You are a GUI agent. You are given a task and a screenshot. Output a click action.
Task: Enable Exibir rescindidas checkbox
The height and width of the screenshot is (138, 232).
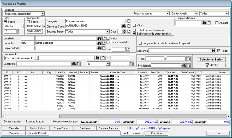click(x=108, y=42)
